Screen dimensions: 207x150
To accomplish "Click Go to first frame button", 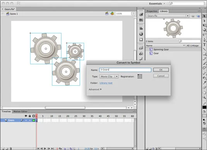I will [x=38, y=148].
